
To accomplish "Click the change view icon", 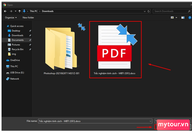I will point(172,18).
